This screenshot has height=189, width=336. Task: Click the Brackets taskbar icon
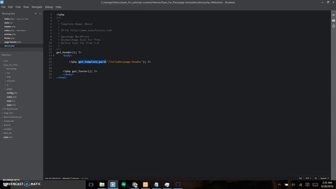pyautogui.click(x=113, y=184)
